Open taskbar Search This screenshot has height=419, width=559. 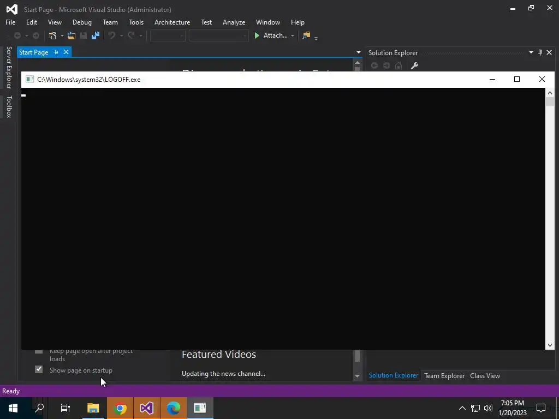point(39,408)
